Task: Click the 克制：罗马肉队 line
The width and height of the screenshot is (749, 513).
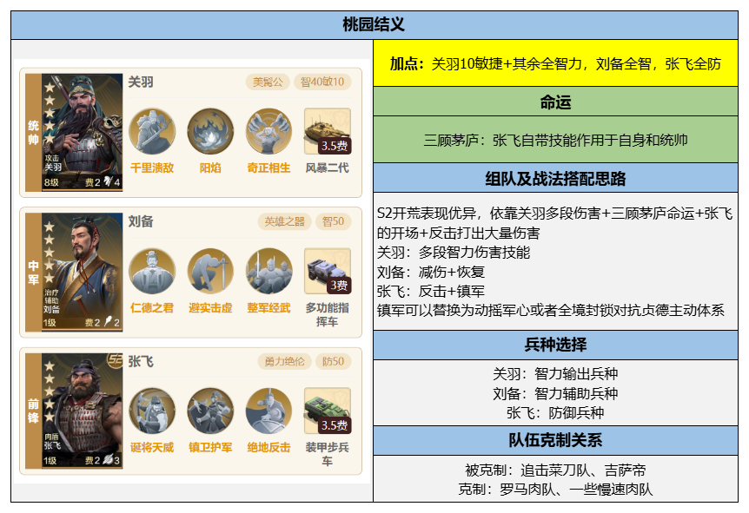Action: point(555,490)
